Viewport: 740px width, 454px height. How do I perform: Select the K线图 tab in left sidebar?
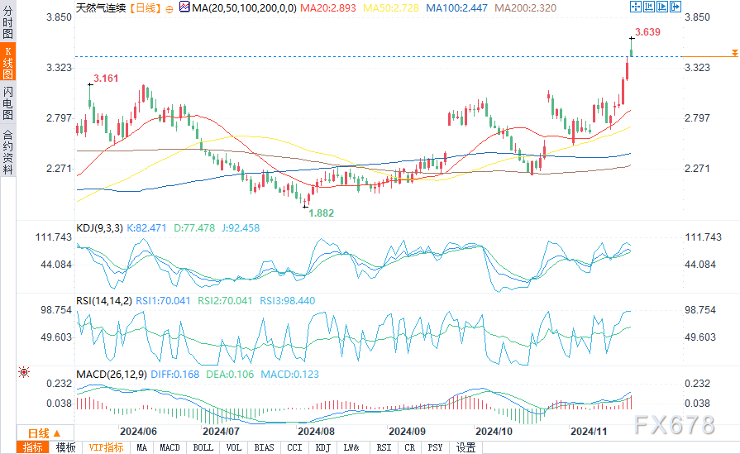point(8,60)
